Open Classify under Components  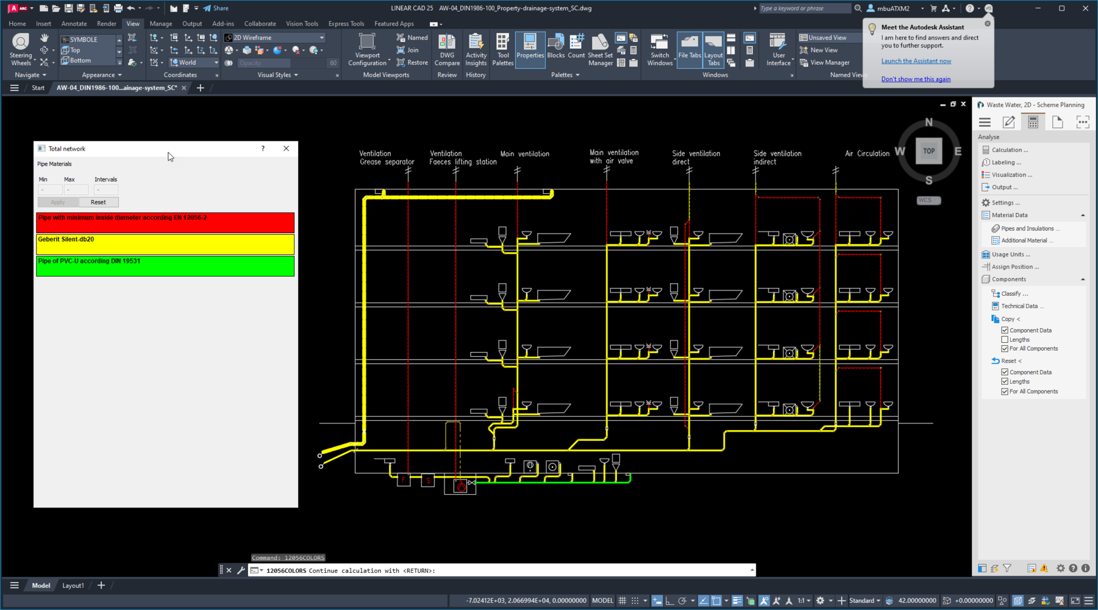coord(1010,293)
